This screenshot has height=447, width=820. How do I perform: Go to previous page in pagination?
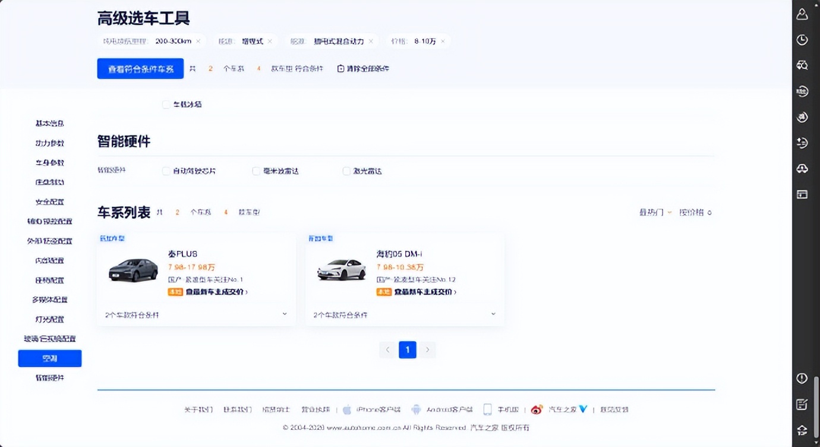tap(387, 350)
